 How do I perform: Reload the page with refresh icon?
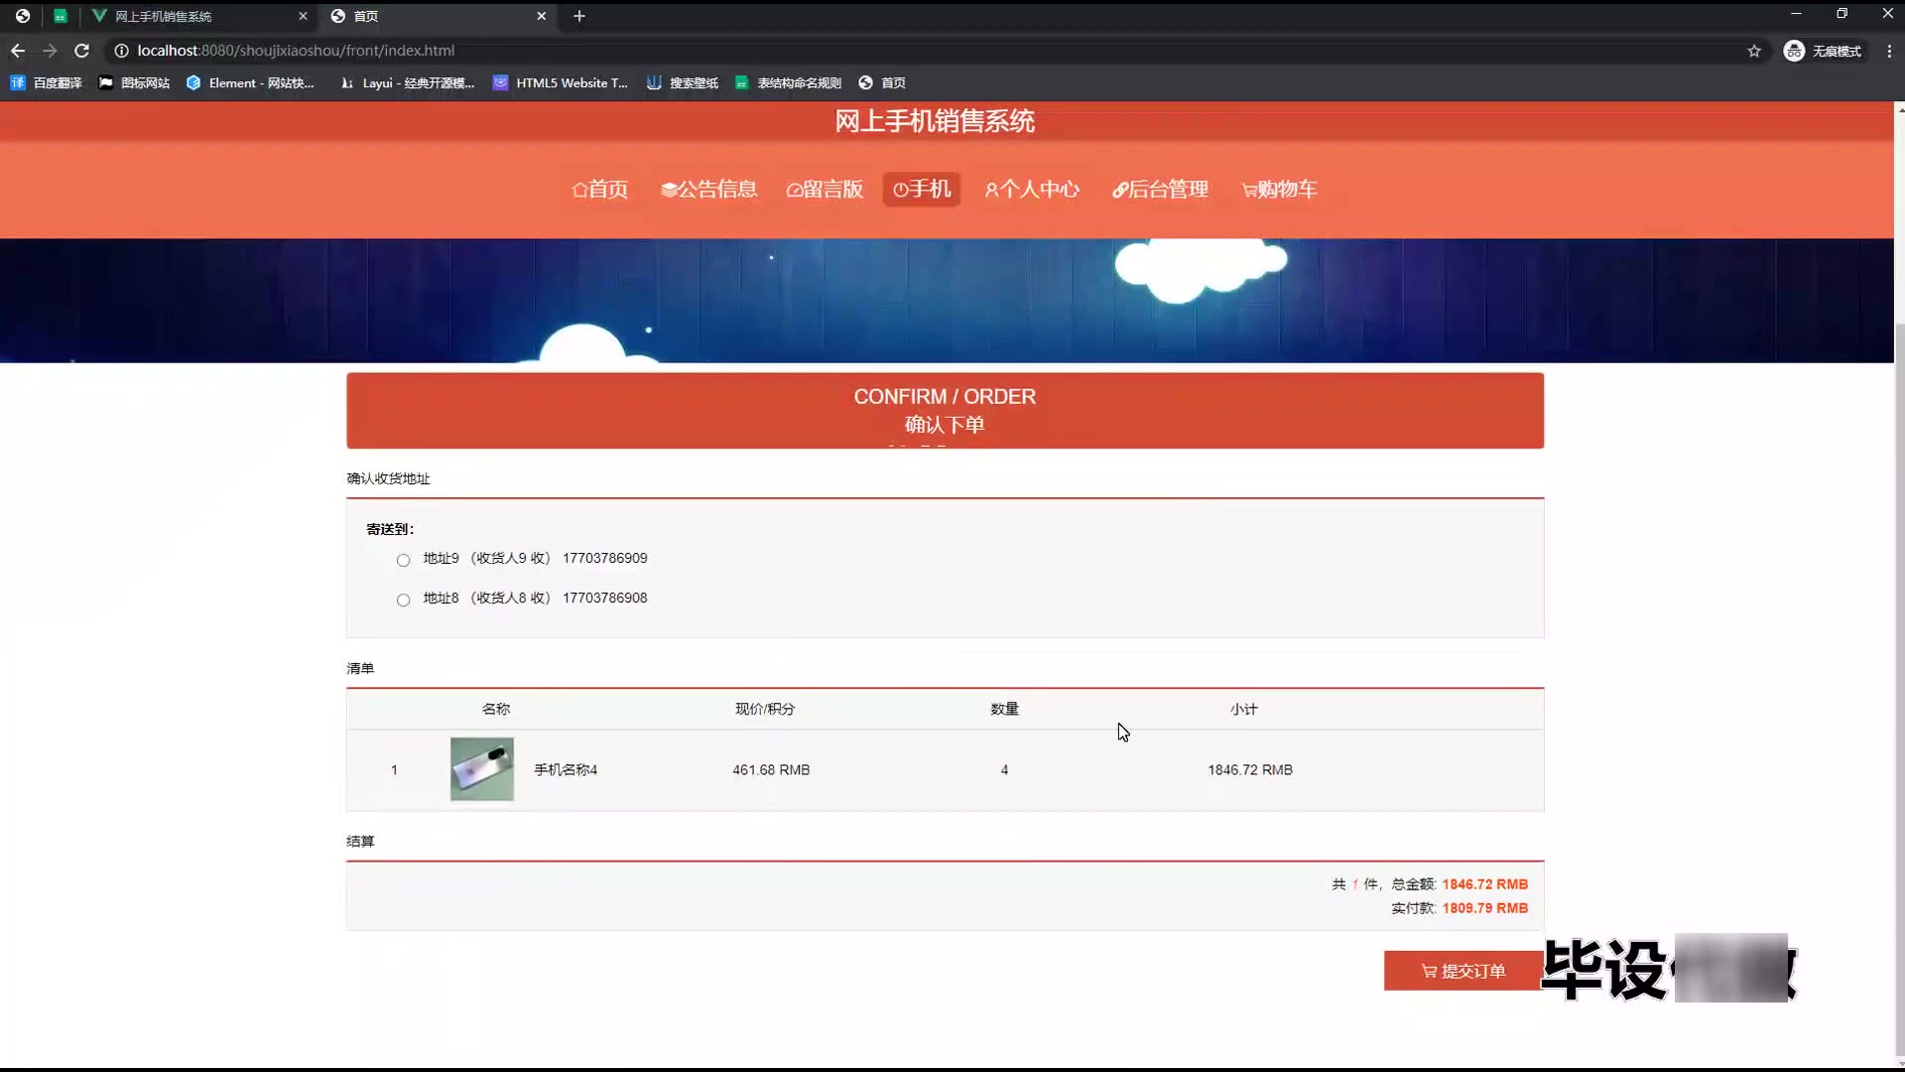[x=82, y=51]
